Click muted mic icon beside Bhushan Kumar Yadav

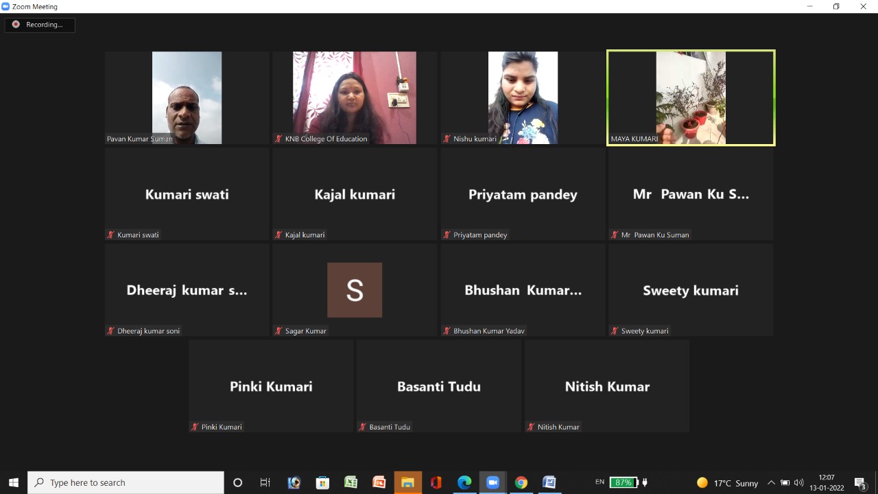[x=447, y=331]
